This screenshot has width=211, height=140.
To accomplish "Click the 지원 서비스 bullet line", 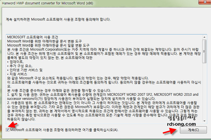I will 17,74.
